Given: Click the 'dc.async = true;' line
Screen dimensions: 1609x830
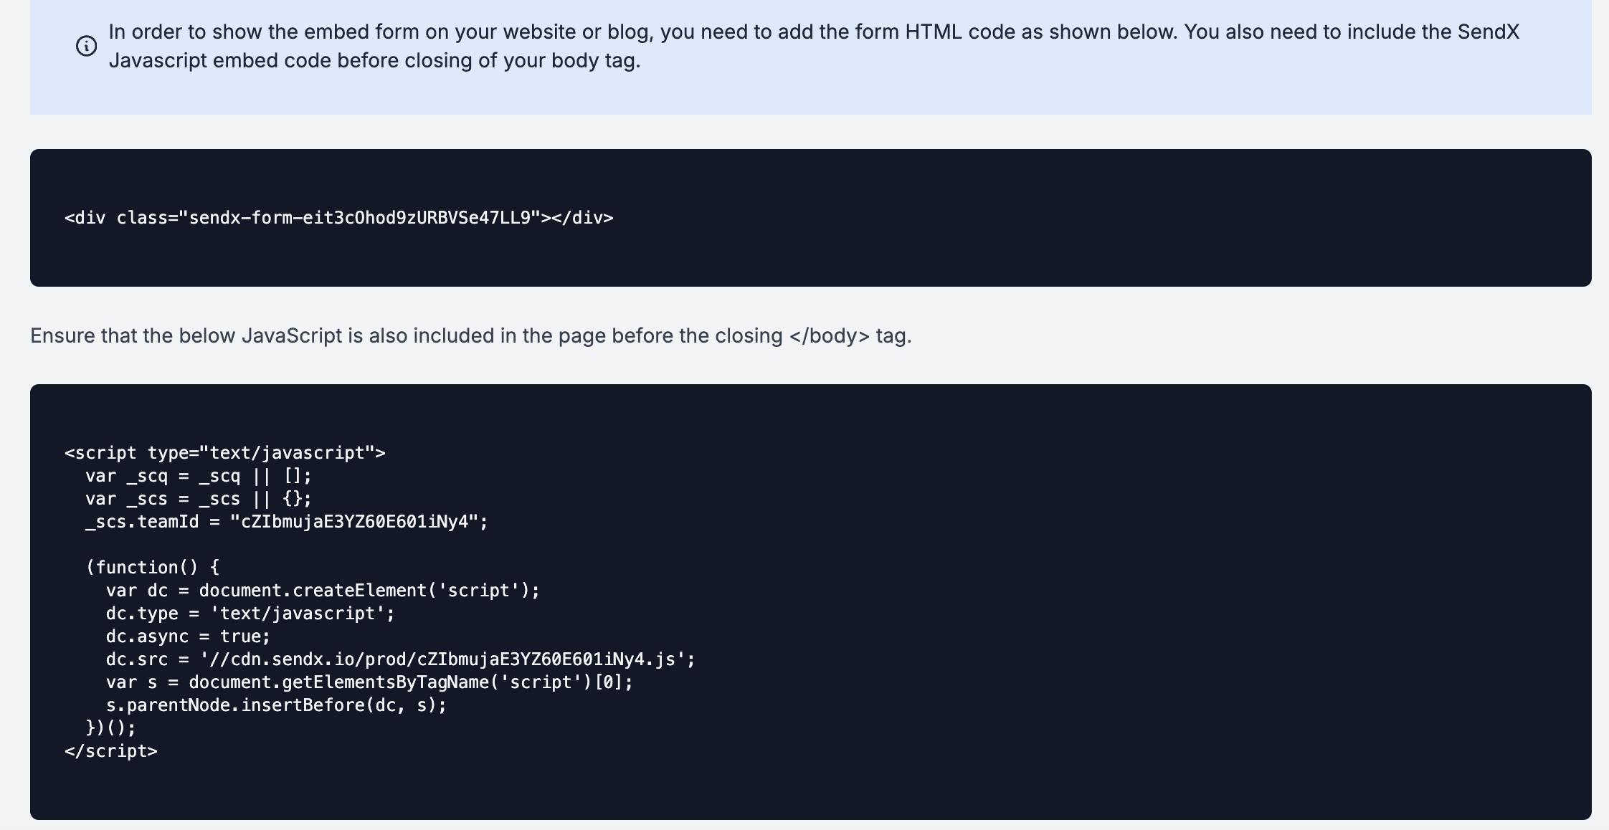Looking at the screenshot, I should click(189, 636).
